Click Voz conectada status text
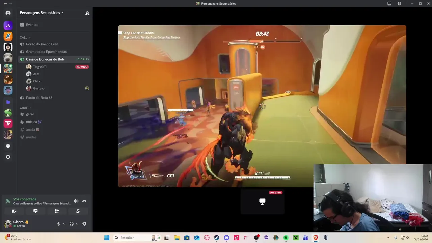The width and height of the screenshot is (432, 243). (25, 199)
